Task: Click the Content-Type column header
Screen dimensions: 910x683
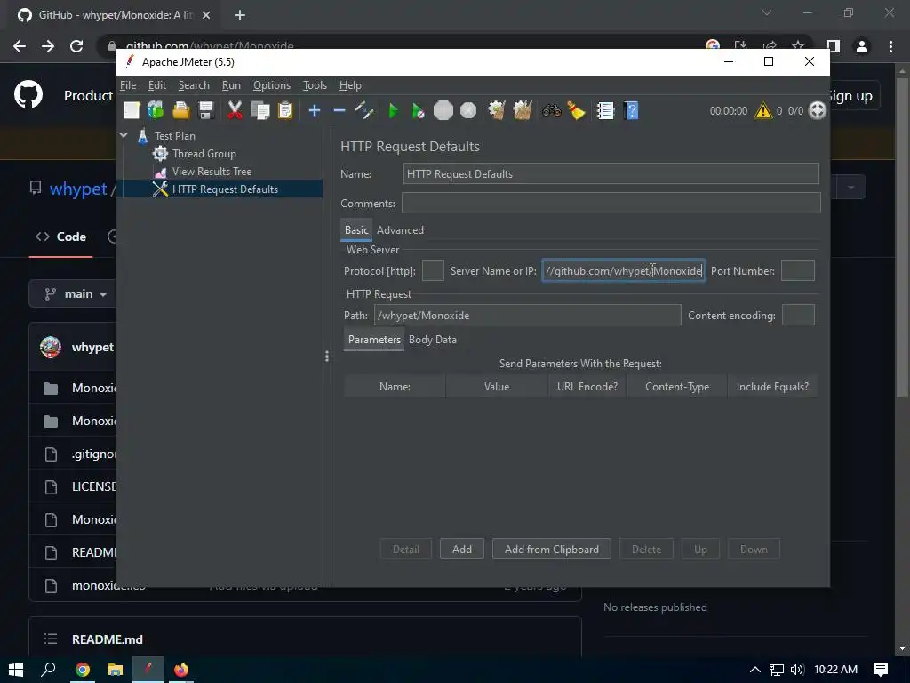Action: click(677, 387)
